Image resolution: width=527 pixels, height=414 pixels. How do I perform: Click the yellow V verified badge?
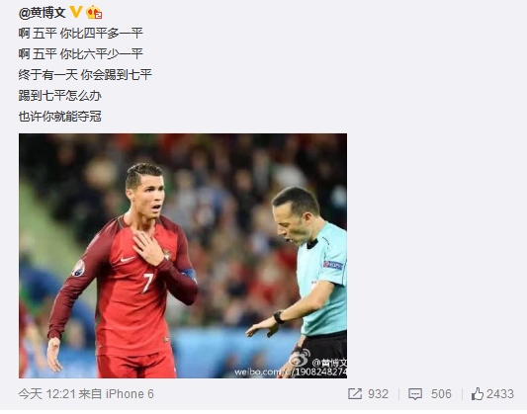[76, 12]
